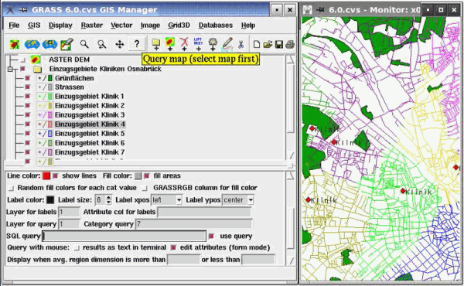Image resolution: width=464 pixels, height=286 pixels.
Task: Click the raster icon beside ASTER DEM
Action: (x=36, y=60)
